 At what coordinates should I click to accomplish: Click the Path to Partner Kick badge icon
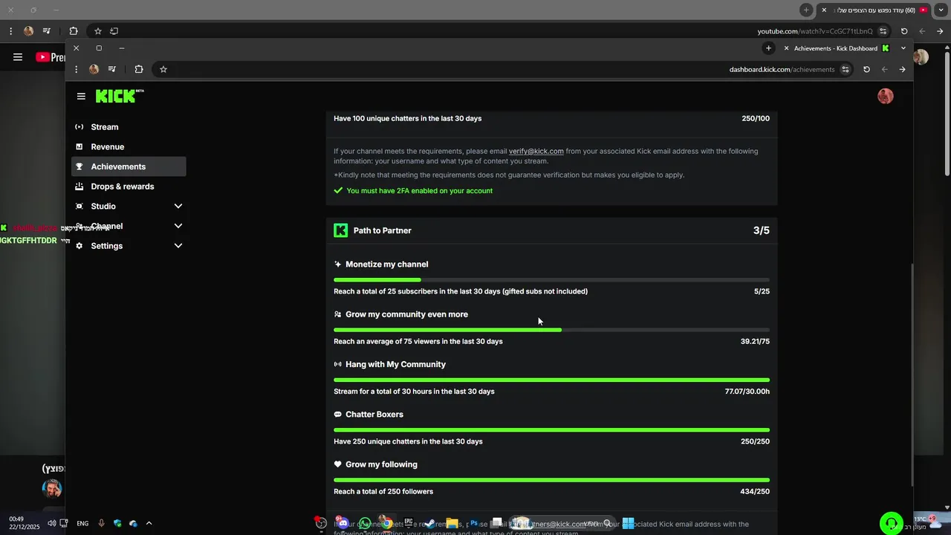tap(341, 230)
